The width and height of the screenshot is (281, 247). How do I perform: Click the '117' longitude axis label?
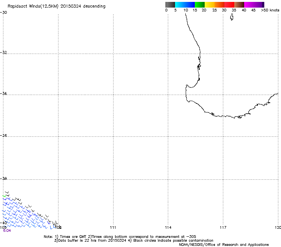coord(223,228)
